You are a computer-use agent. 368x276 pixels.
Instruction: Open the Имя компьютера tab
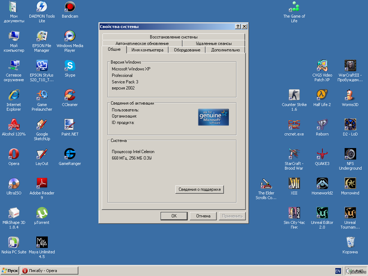(x=147, y=50)
